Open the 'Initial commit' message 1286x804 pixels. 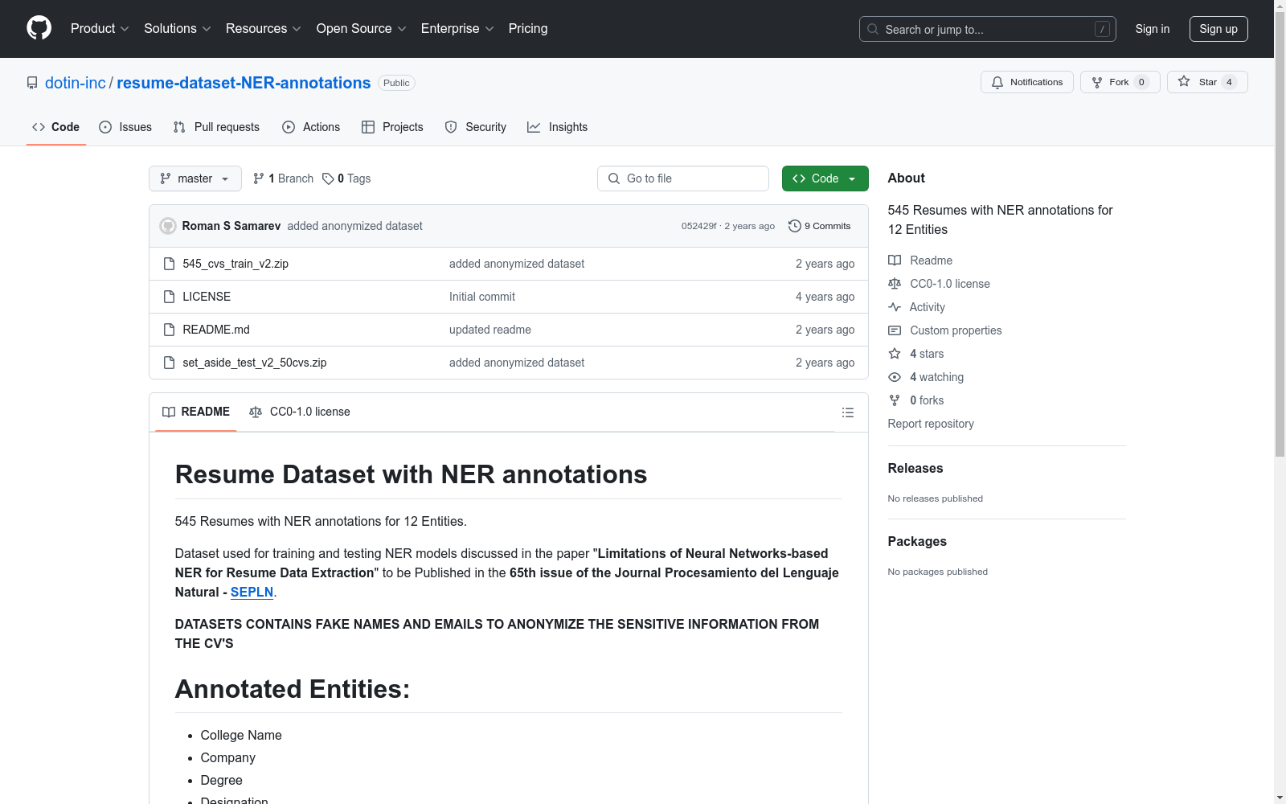(482, 297)
